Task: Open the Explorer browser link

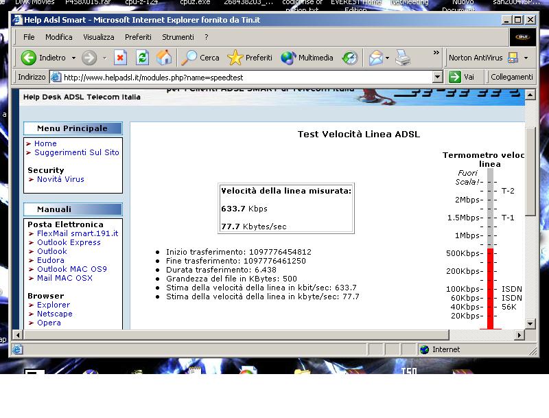Action: point(54,305)
